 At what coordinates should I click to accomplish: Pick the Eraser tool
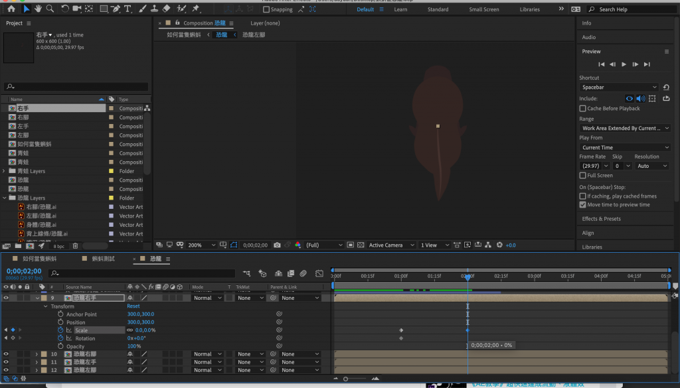tap(166, 9)
